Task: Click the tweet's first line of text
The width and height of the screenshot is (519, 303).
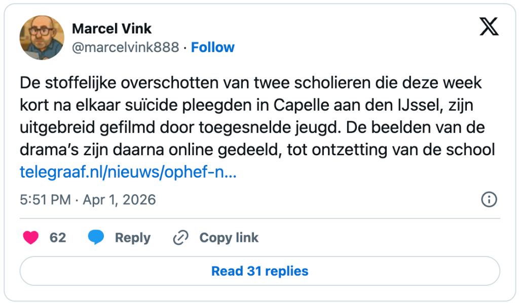Action: 250,81
